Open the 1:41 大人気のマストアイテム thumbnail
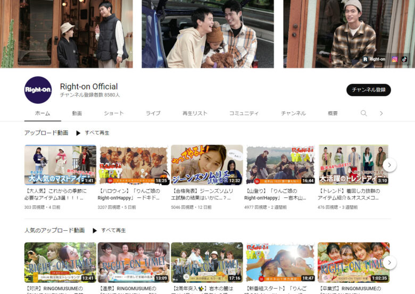This screenshot has height=294, width=415. tap(60, 165)
